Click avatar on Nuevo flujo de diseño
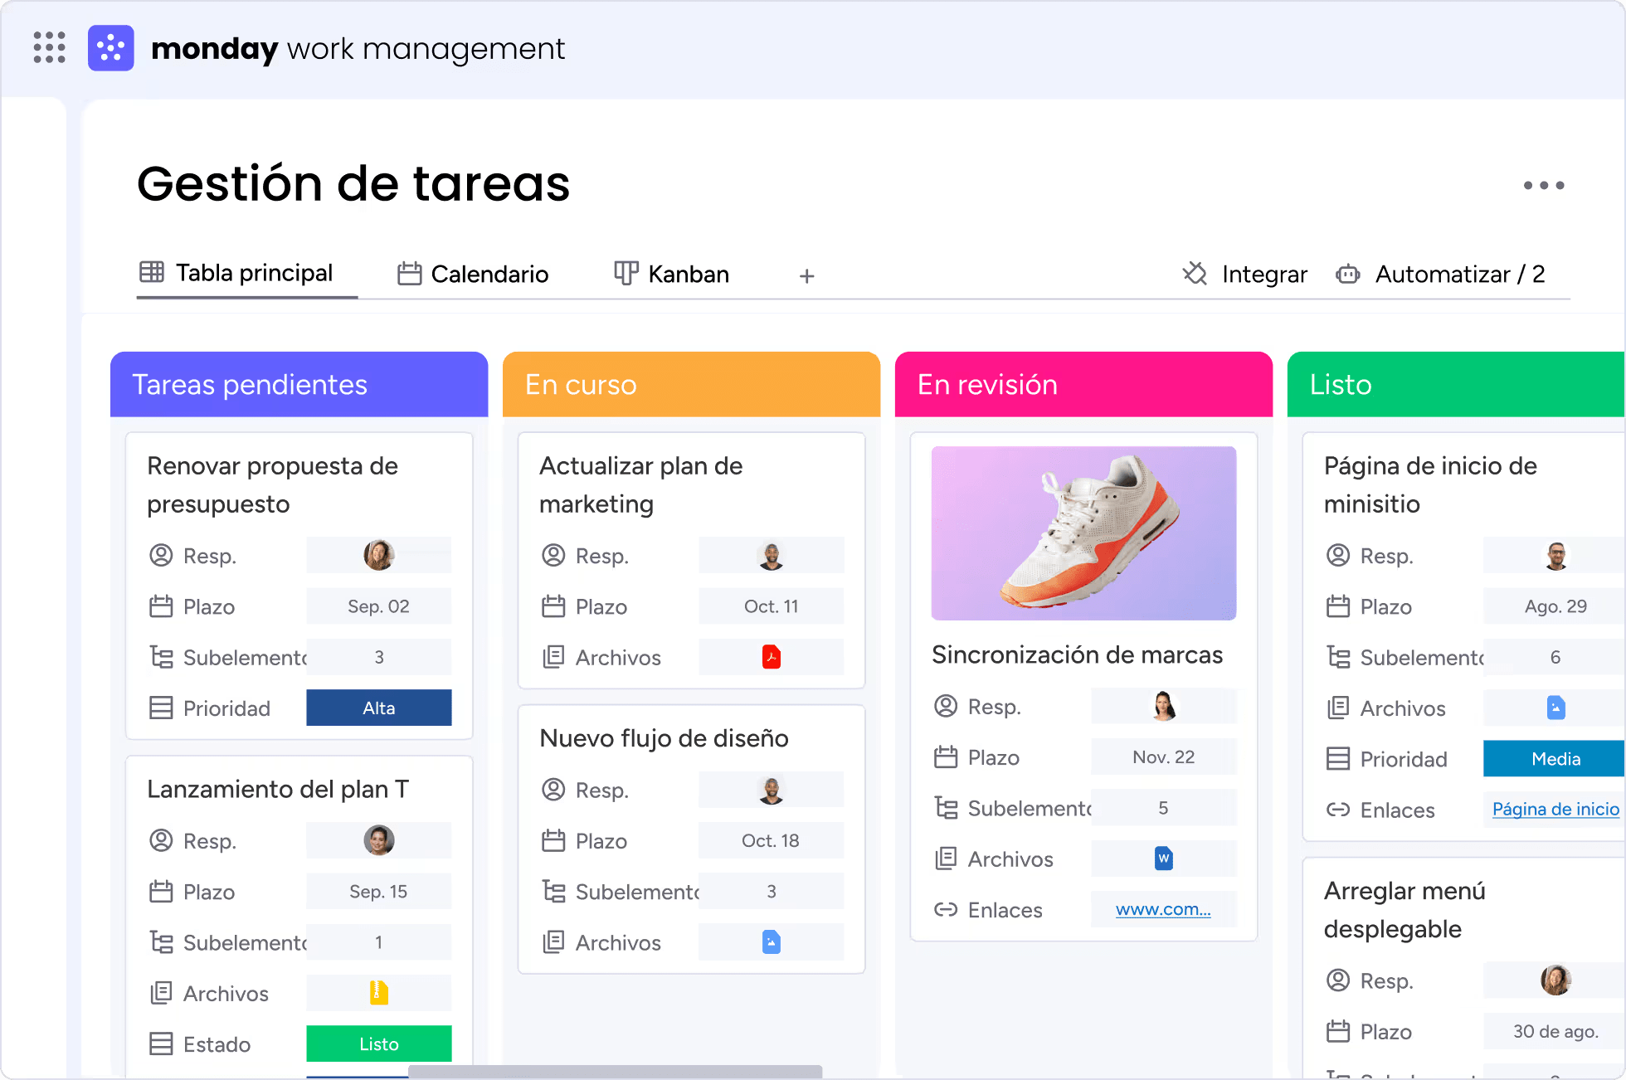Viewport: 1626px width, 1080px height. pos(772,790)
